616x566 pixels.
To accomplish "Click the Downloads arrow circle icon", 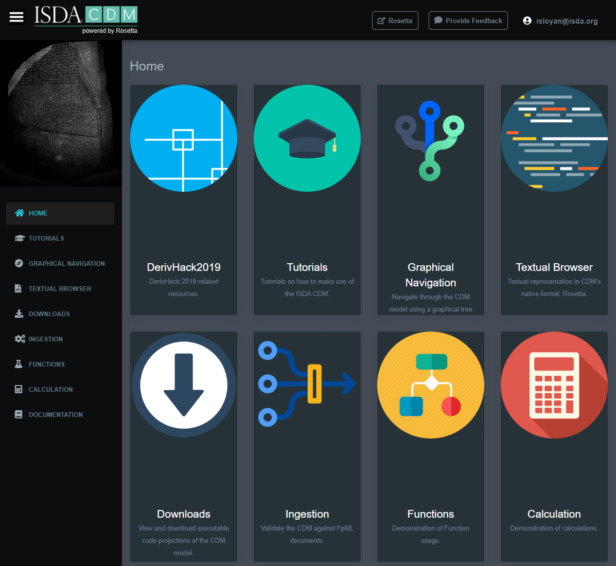I will point(184,385).
